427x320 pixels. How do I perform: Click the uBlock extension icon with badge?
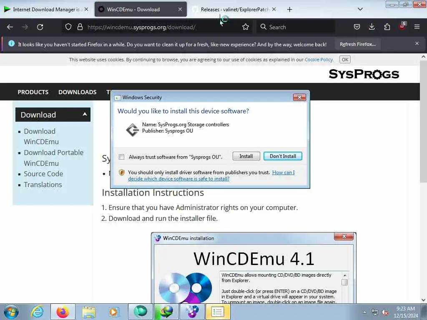pyautogui.click(x=402, y=26)
